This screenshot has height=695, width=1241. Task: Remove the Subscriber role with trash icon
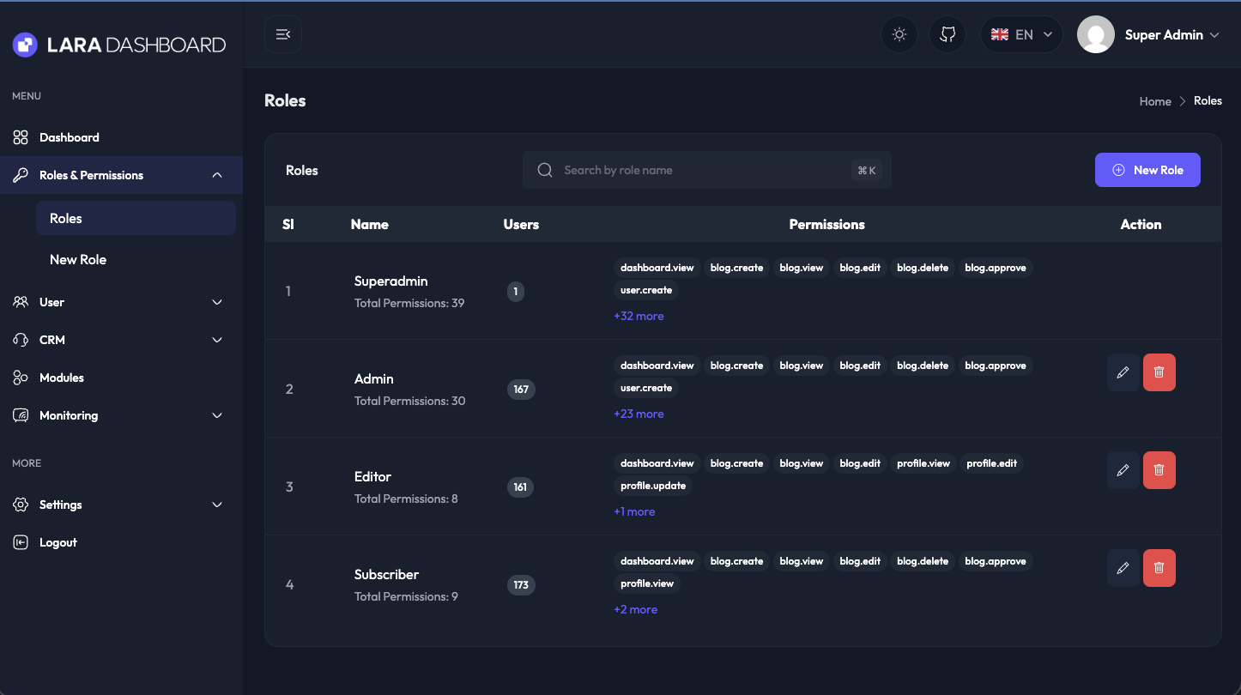tap(1159, 568)
